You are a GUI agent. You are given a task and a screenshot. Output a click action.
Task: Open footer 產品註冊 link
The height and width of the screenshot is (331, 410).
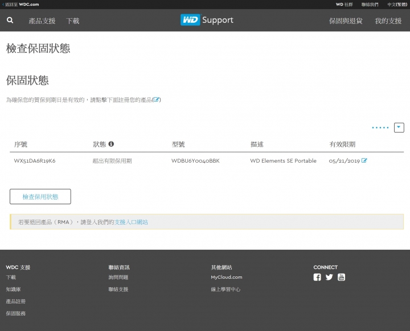[x=16, y=301]
